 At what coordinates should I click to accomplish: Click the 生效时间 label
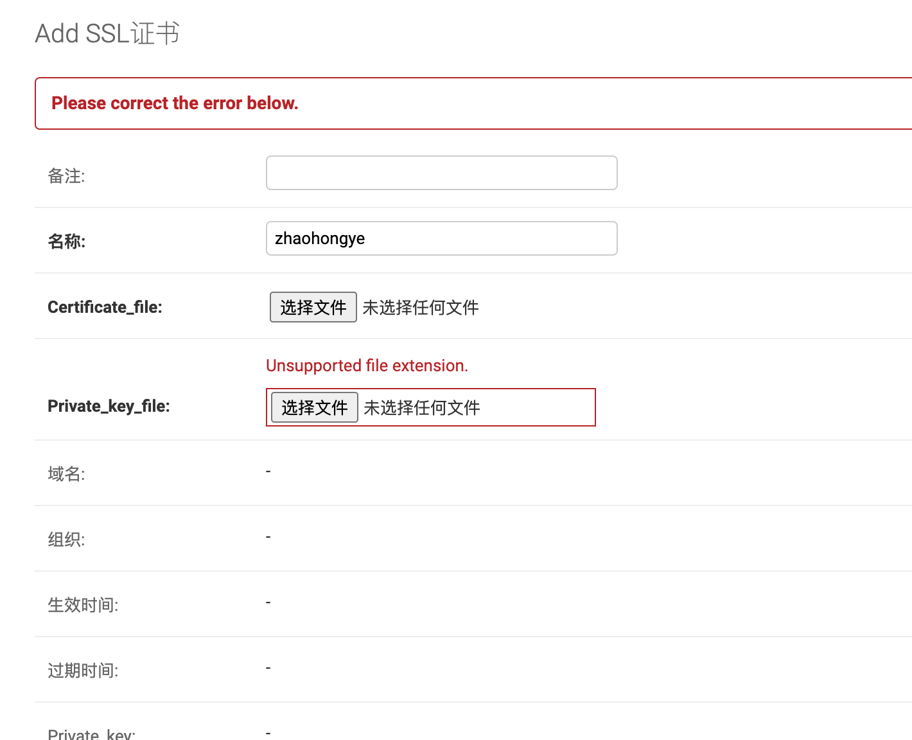coord(83,605)
